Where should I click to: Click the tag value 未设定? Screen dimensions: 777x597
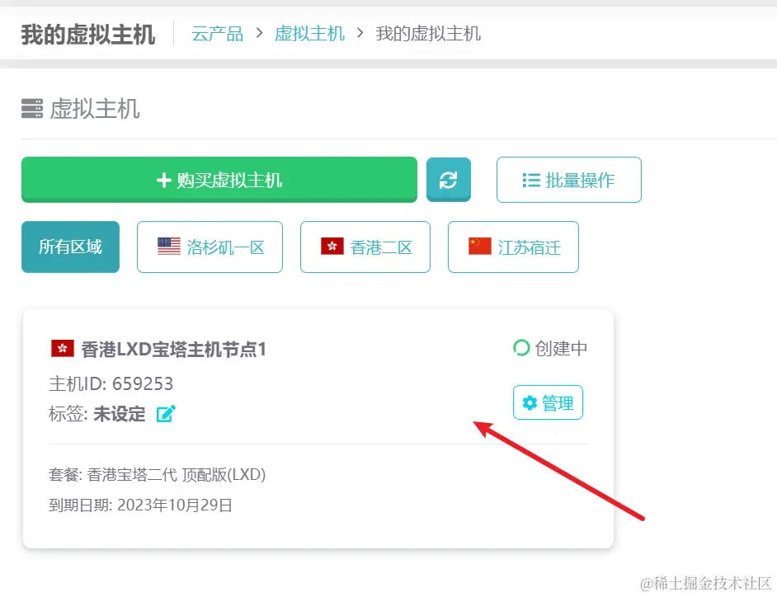coord(120,414)
